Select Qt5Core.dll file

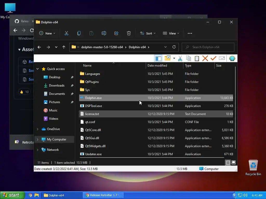pyautogui.click(x=156, y=130)
